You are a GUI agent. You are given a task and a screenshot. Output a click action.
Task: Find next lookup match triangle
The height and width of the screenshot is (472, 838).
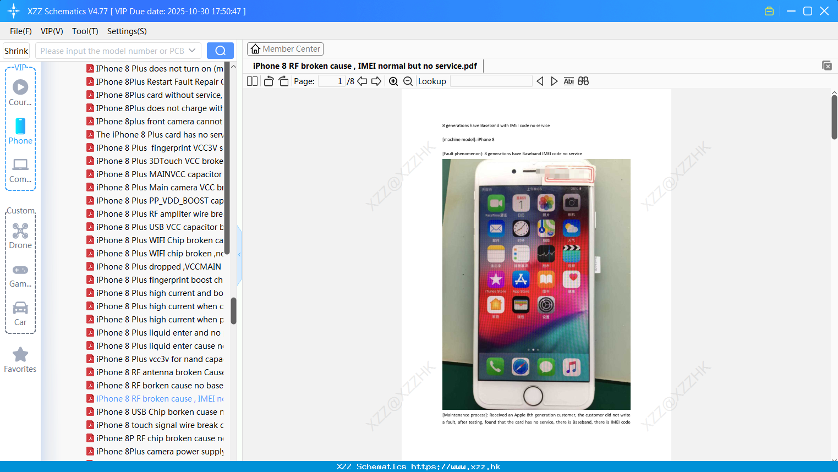coord(554,81)
